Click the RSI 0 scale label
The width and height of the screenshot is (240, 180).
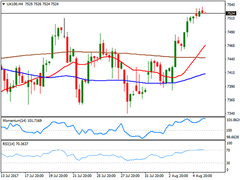point(228,170)
